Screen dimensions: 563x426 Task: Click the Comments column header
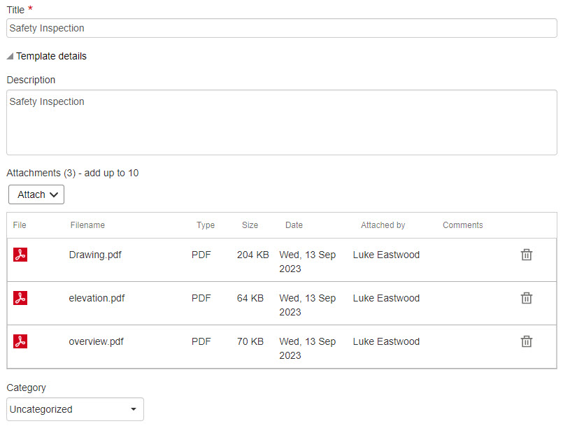click(x=462, y=225)
